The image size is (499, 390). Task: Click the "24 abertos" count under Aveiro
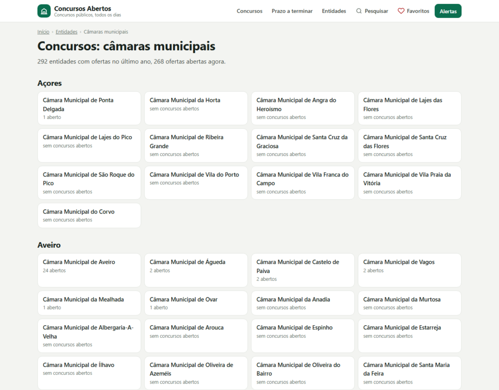point(55,271)
